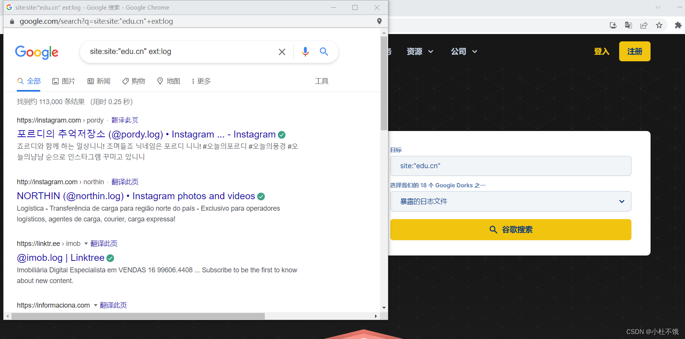This screenshot has width=685, height=339.
Task: Click the Google search query input
Action: (180, 52)
